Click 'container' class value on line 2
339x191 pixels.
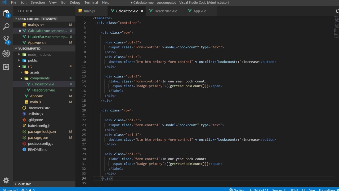128,23
